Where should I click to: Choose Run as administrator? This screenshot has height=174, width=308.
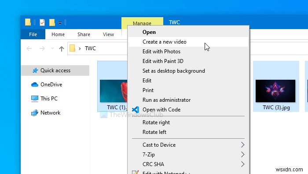point(188,100)
